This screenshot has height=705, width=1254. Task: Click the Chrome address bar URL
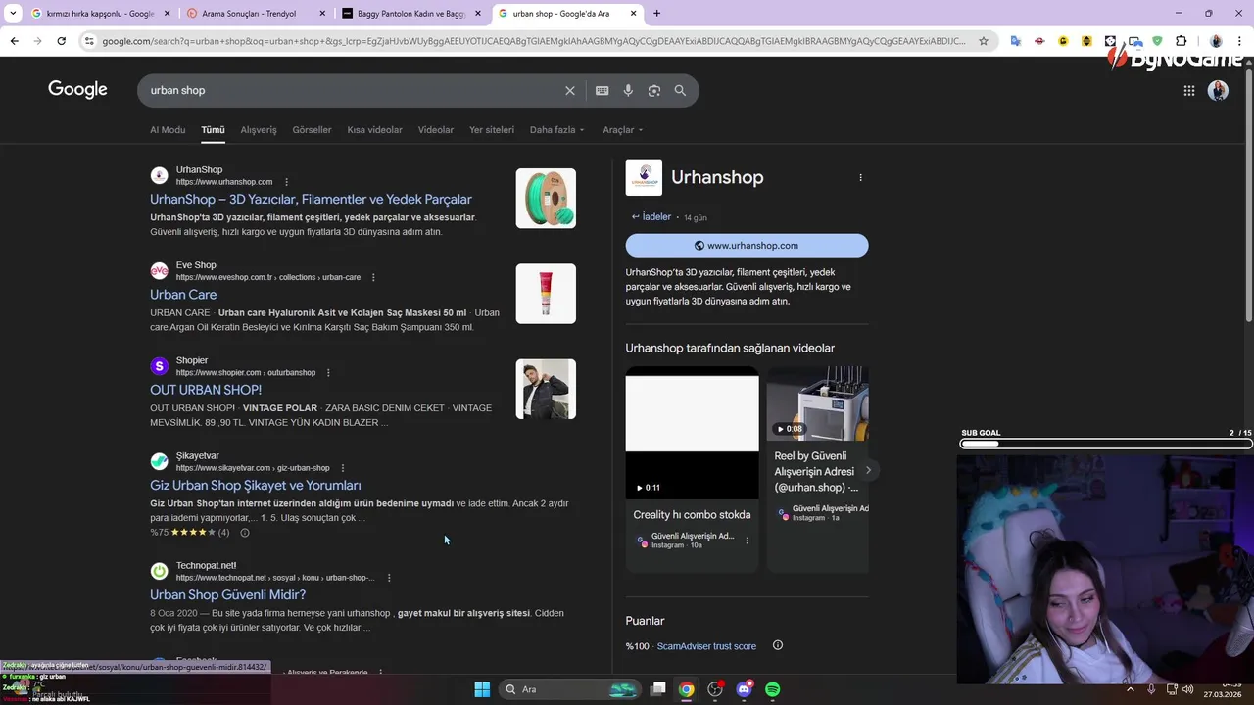point(534,41)
